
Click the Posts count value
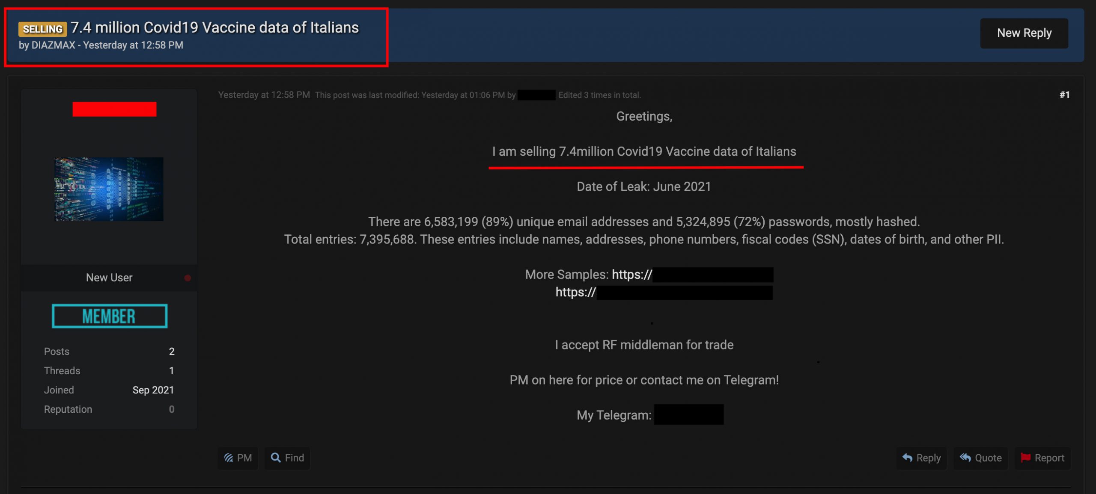pos(171,352)
